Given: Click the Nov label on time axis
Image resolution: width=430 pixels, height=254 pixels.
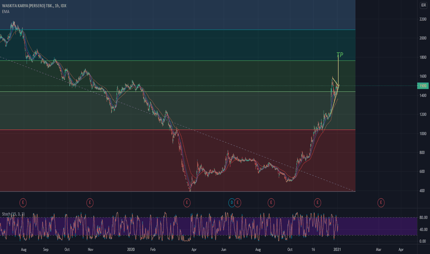Looking at the screenshot, I should coord(90,249).
